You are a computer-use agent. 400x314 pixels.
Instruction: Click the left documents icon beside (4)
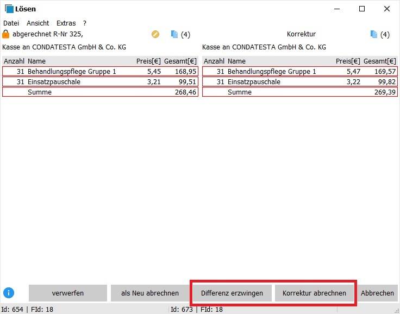(x=174, y=34)
